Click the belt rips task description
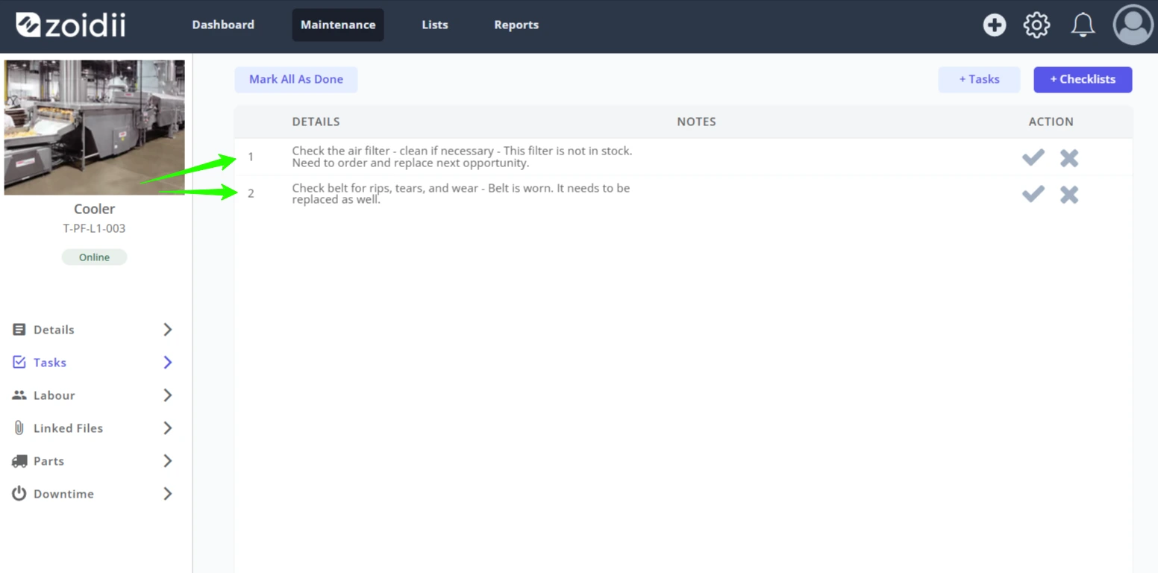 461,194
